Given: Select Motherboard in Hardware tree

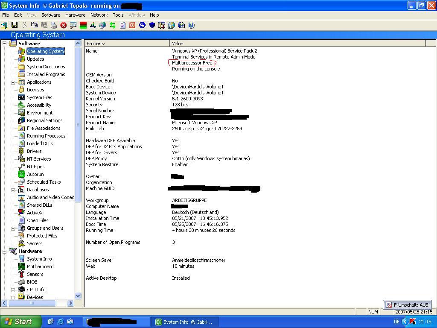Looking at the screenshot, I should pyautogui.click(x=40, y=266).
